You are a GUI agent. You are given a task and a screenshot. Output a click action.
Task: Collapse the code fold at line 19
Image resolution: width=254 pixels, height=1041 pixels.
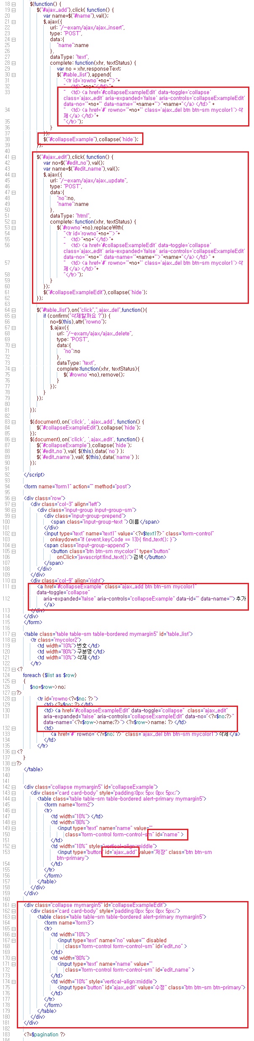[x=13, y=10]
